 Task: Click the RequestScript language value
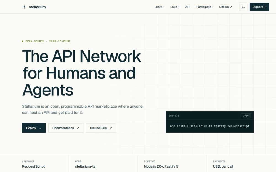click(x=33, y=166)
